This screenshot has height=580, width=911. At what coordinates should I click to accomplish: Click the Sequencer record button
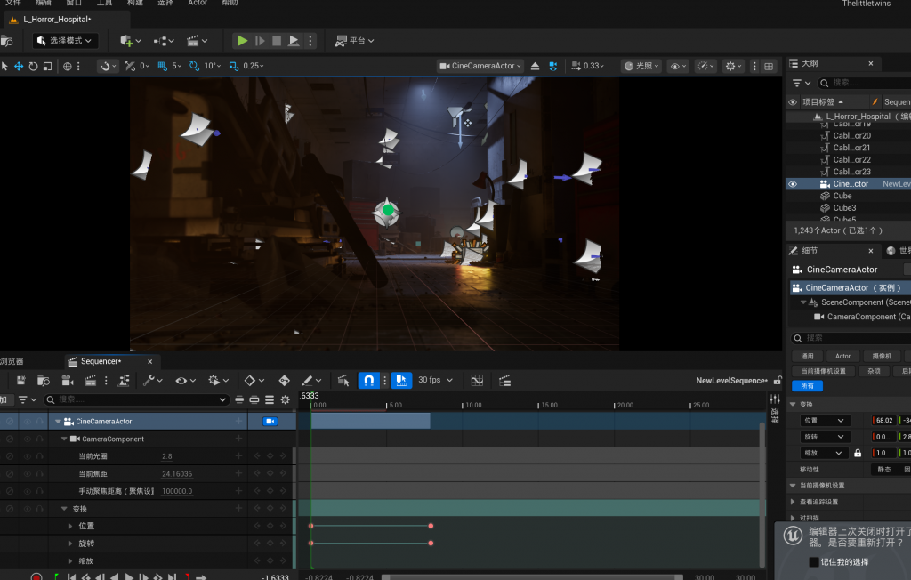[36, 576]
